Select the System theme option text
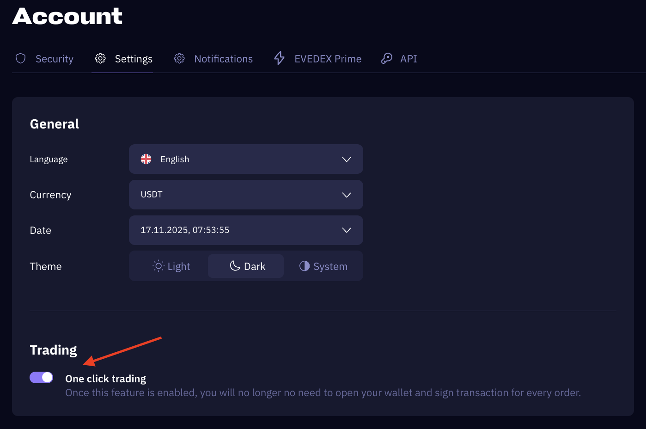646x429 pixels. 330,267
